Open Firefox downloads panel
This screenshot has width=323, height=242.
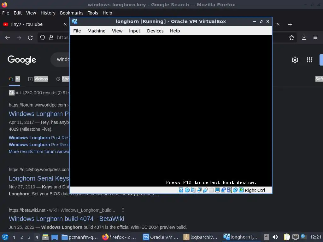304,37
